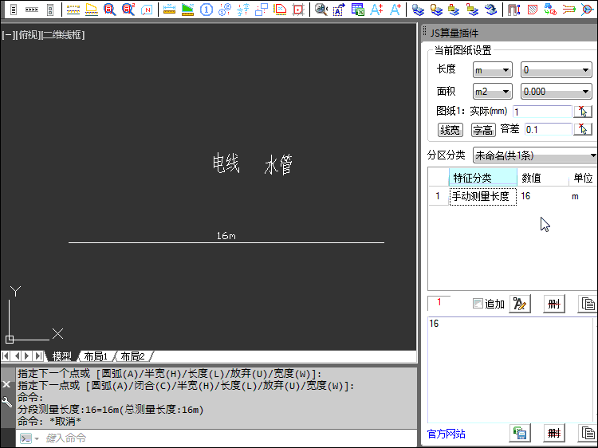Click the edit pencil icon next to 追加
The image size is (598, 448).
coord(520,304)
